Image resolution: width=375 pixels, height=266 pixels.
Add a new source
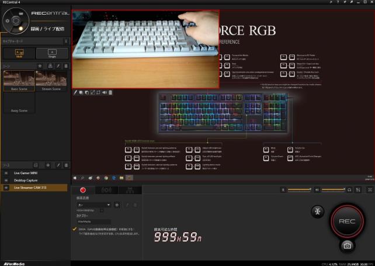[48, 165]
